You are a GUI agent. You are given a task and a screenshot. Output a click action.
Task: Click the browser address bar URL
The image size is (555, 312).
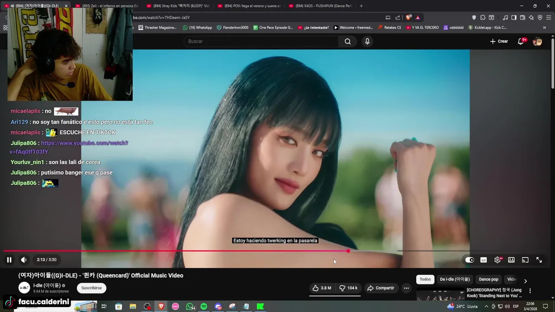point(161,17)
